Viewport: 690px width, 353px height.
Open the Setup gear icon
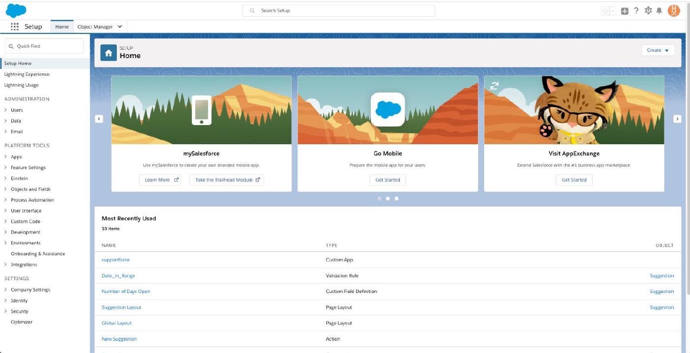(648, 11)
